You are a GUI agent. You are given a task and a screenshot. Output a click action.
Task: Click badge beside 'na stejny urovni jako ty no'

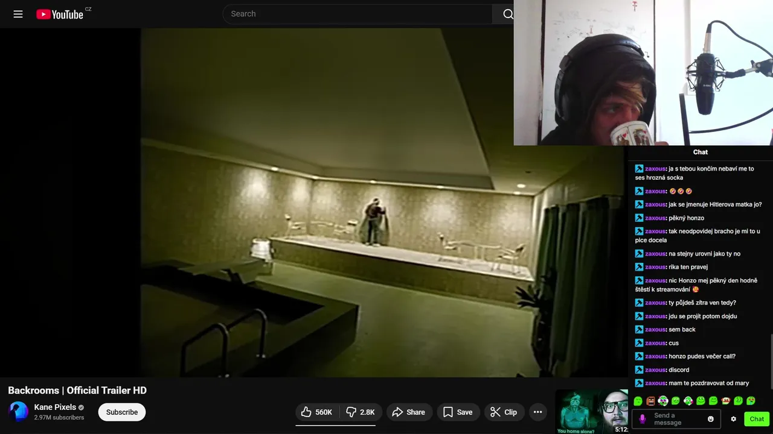click(639, 254)
